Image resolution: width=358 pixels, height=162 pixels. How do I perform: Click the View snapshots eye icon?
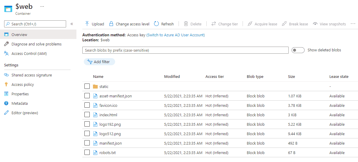[315, 24]
